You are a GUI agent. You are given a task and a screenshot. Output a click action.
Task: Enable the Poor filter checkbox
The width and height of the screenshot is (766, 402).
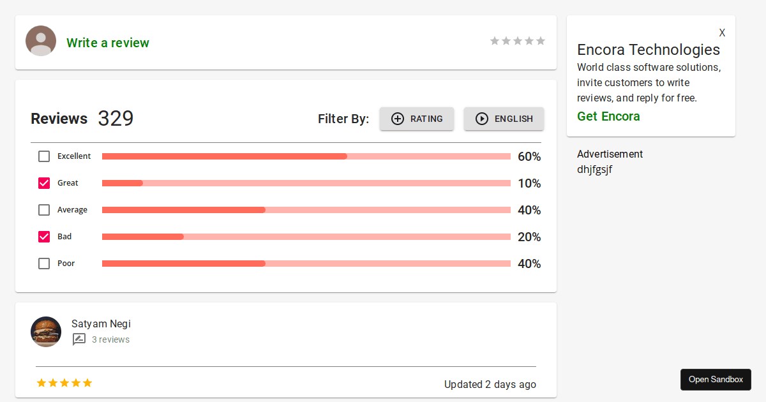click(x=43, y=263)
